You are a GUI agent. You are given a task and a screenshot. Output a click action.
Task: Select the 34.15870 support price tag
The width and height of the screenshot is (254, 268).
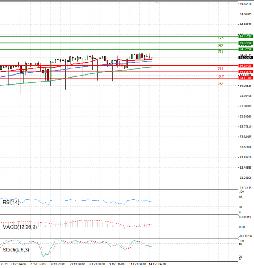(246, 72)
